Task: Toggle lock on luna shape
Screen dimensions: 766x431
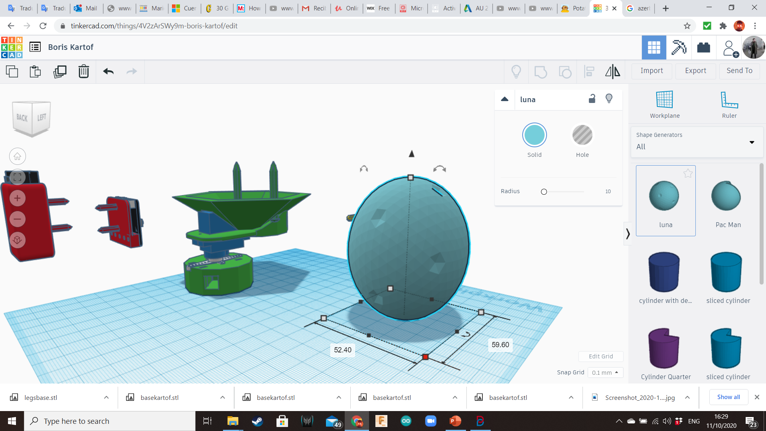Action: (x=592, y=99)
